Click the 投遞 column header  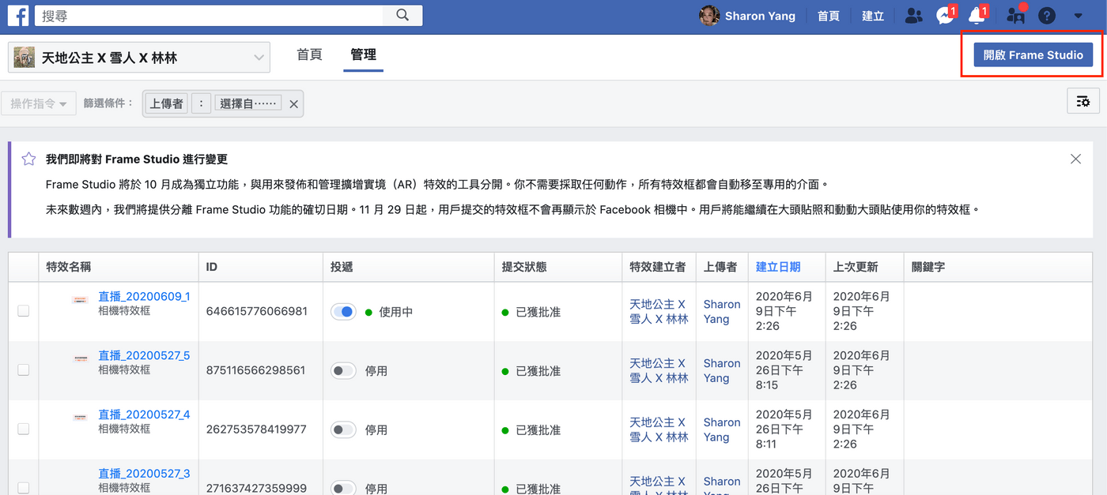coord(342,267)
